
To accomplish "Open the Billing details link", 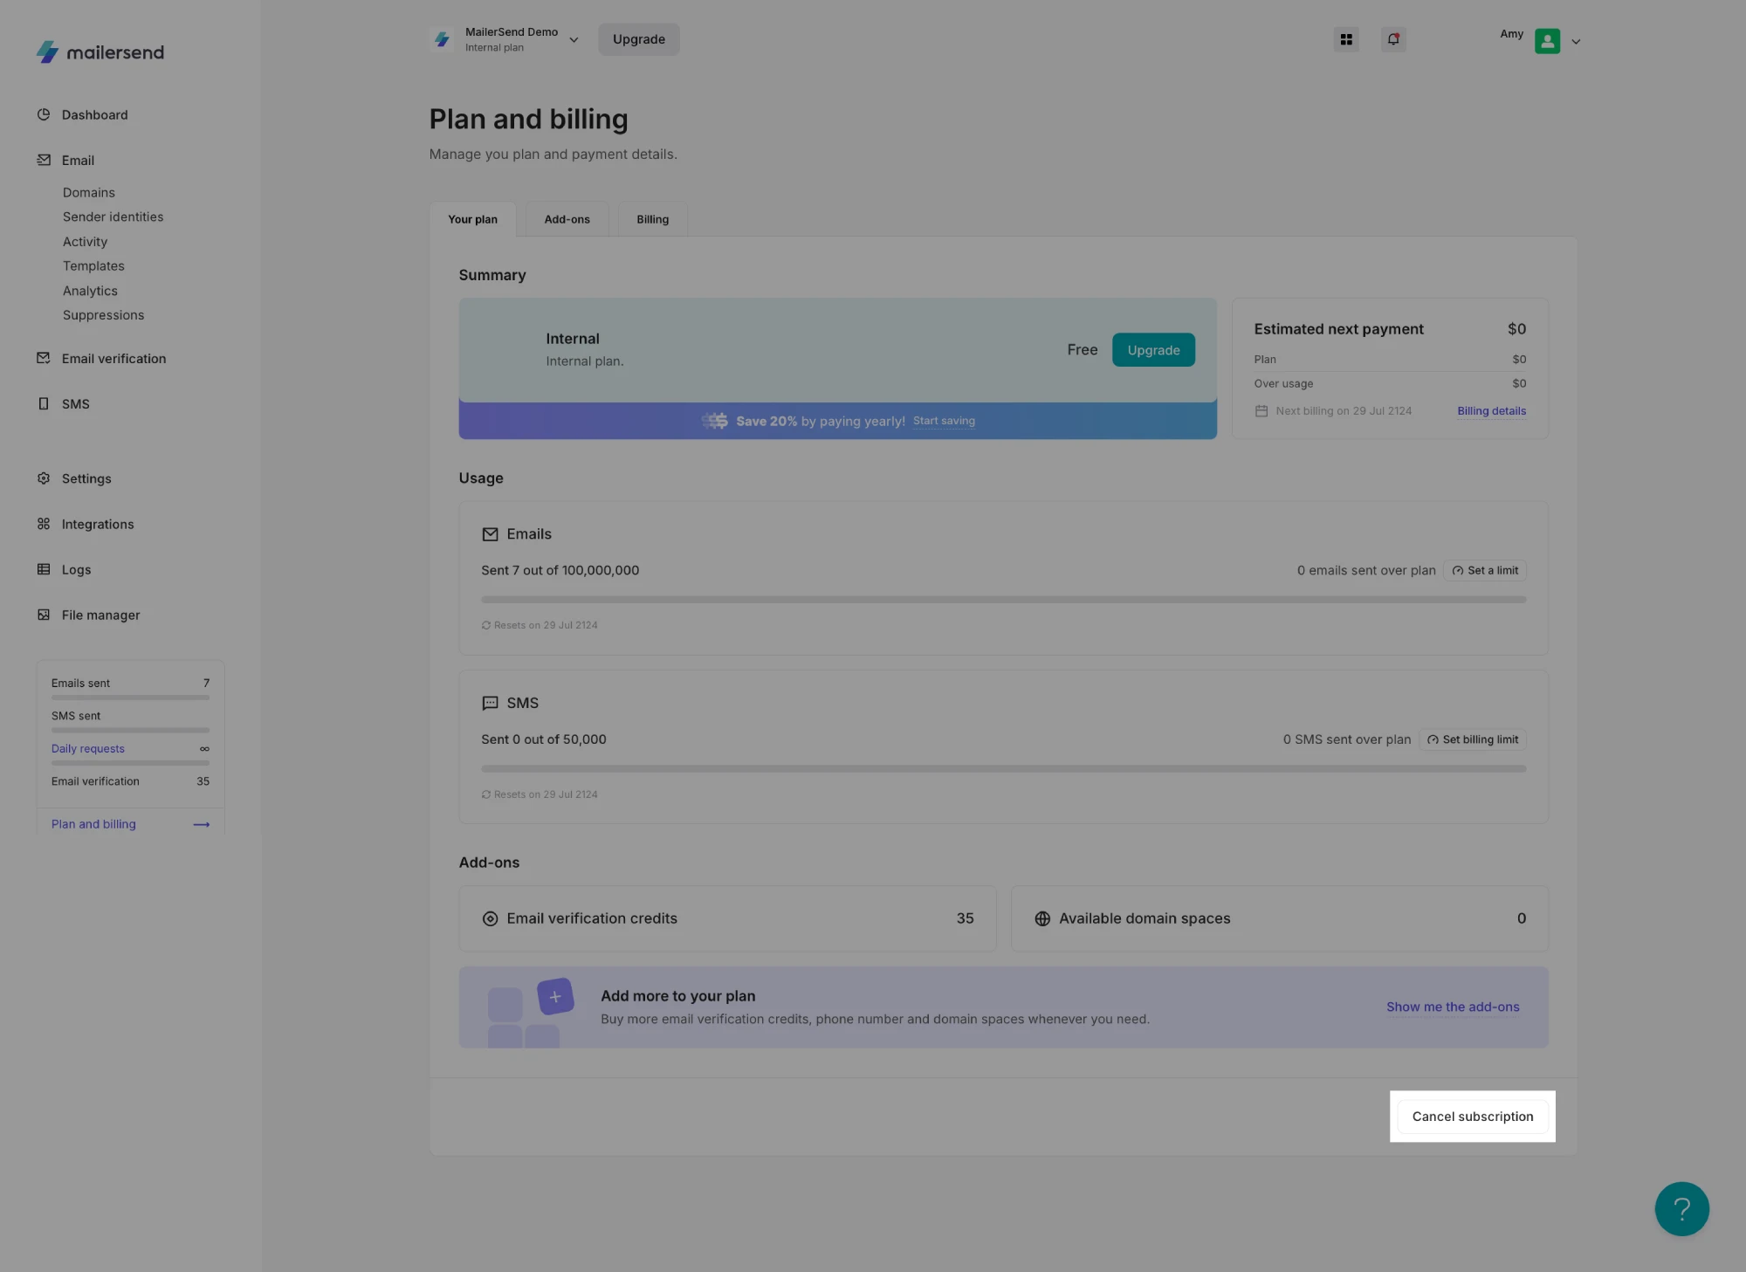I will coord(1491,411).
